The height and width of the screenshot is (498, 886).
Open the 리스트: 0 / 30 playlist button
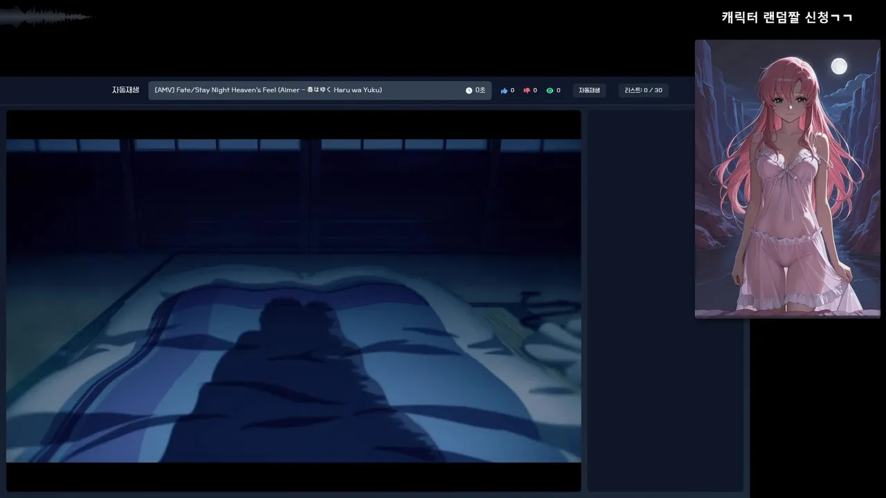click(643, 91)
